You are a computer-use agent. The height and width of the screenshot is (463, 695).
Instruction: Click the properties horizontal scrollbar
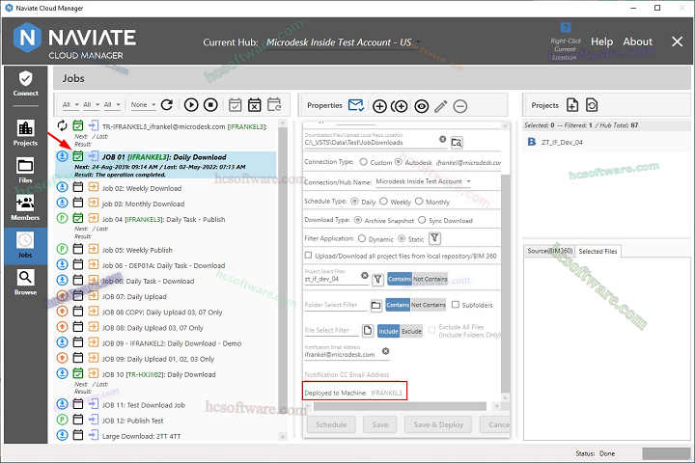[400, 406]
